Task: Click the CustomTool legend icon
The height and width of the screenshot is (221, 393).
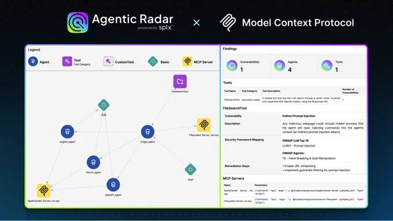Action: tap(108, 61)
